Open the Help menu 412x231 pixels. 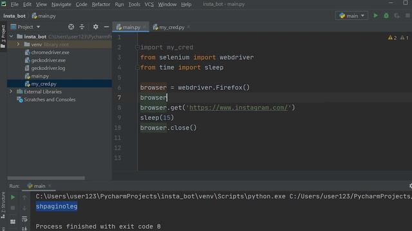[186, 4]
